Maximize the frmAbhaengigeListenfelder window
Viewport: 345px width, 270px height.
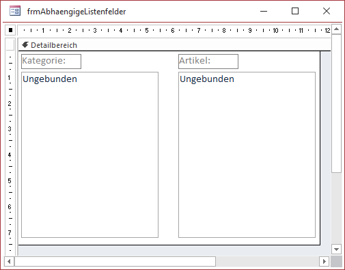click(x=295, y=11)
